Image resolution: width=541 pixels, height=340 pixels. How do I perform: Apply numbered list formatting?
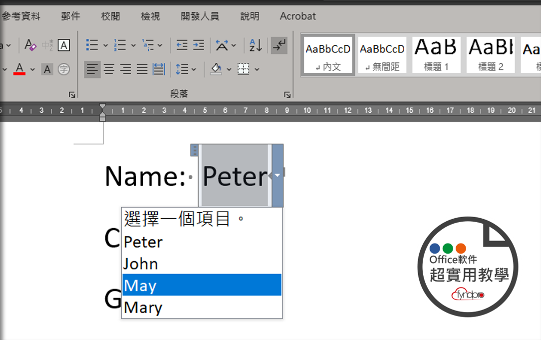pyautogui.click(x=120, y=45)
